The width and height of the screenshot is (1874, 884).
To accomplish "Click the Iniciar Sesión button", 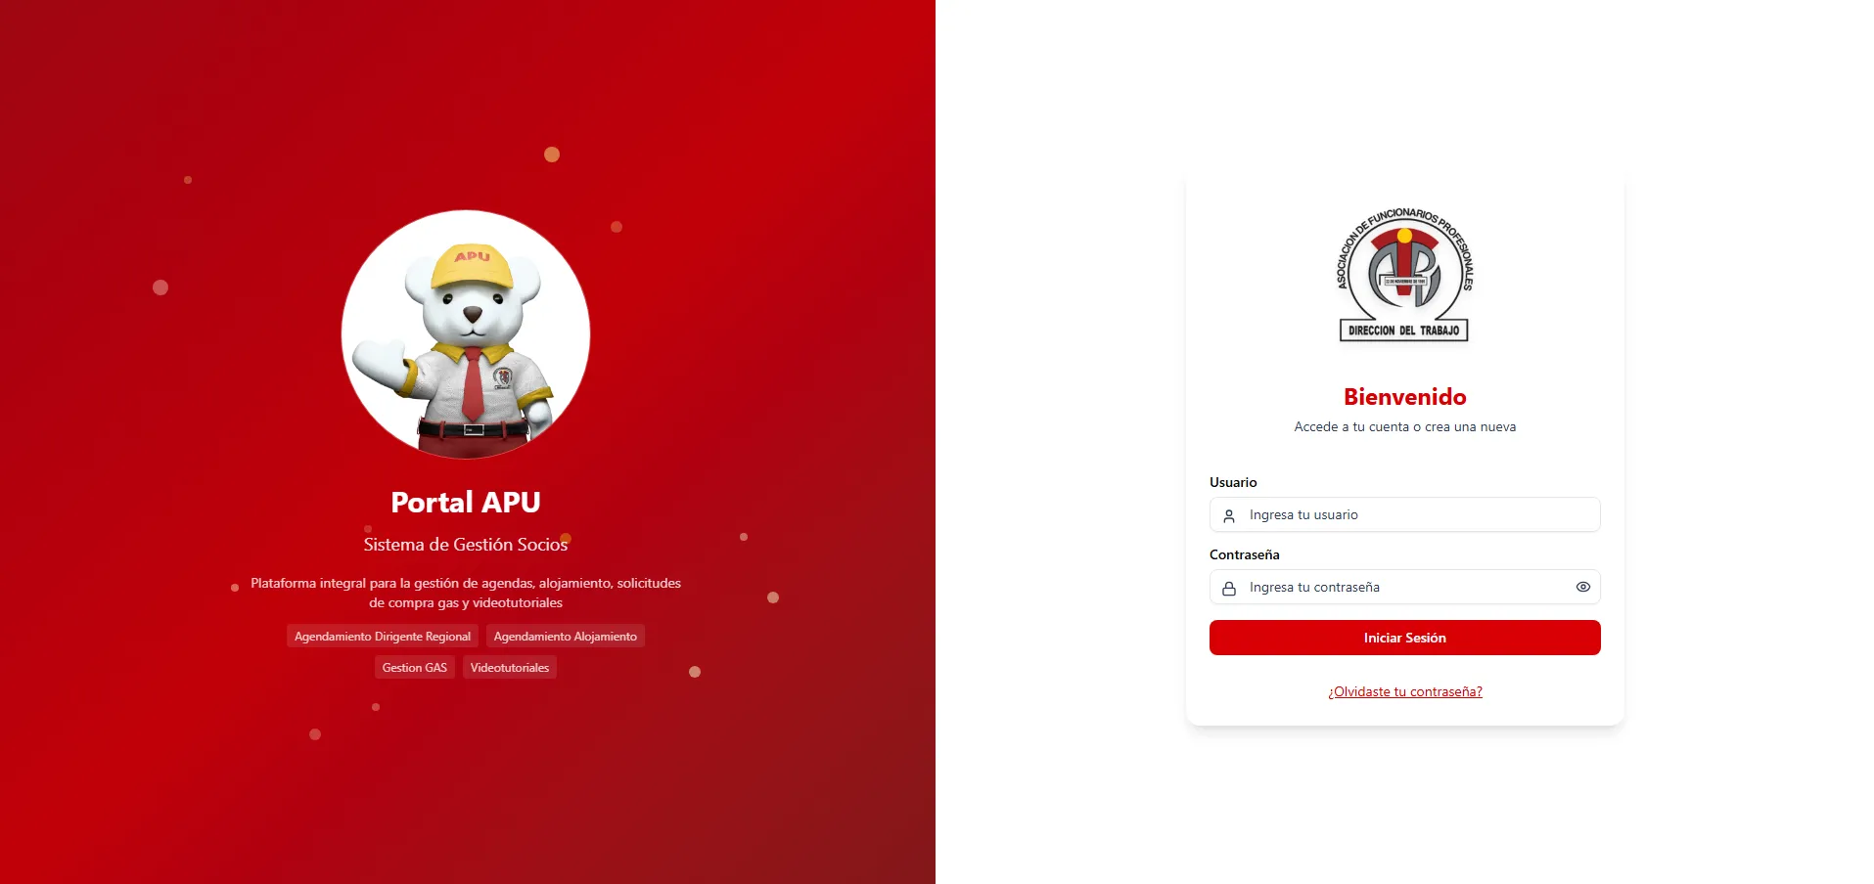I will pos(1405,638).
